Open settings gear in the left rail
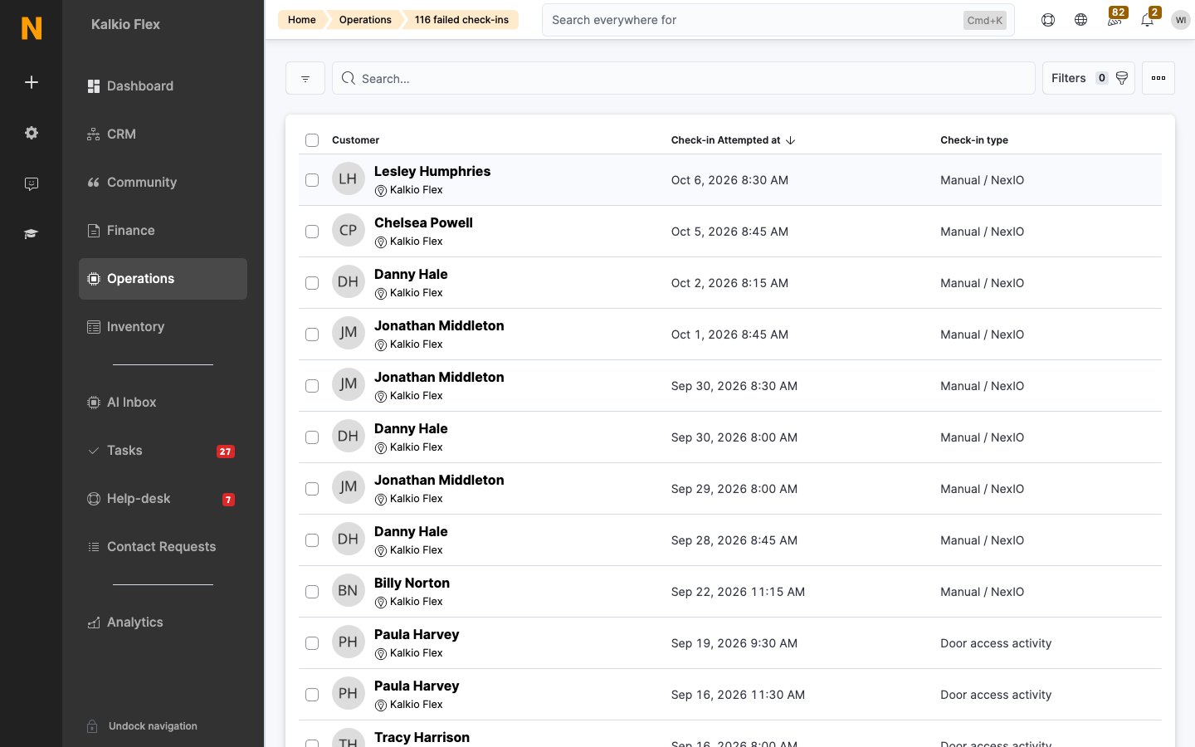This screenshot has width=1195, height=747. click(32, 133)
